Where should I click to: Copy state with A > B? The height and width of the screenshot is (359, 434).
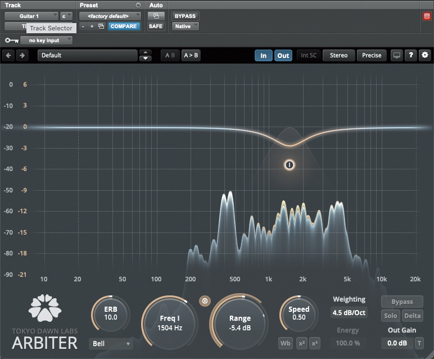[x=191, y=55]
